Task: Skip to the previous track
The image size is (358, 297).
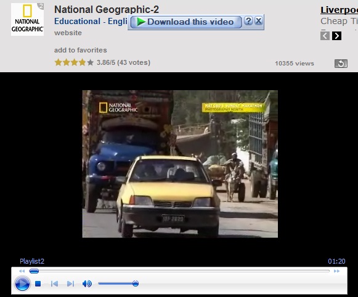Action: point(54,284)
